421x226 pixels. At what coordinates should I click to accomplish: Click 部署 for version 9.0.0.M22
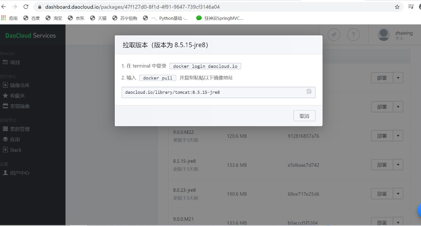382,136
